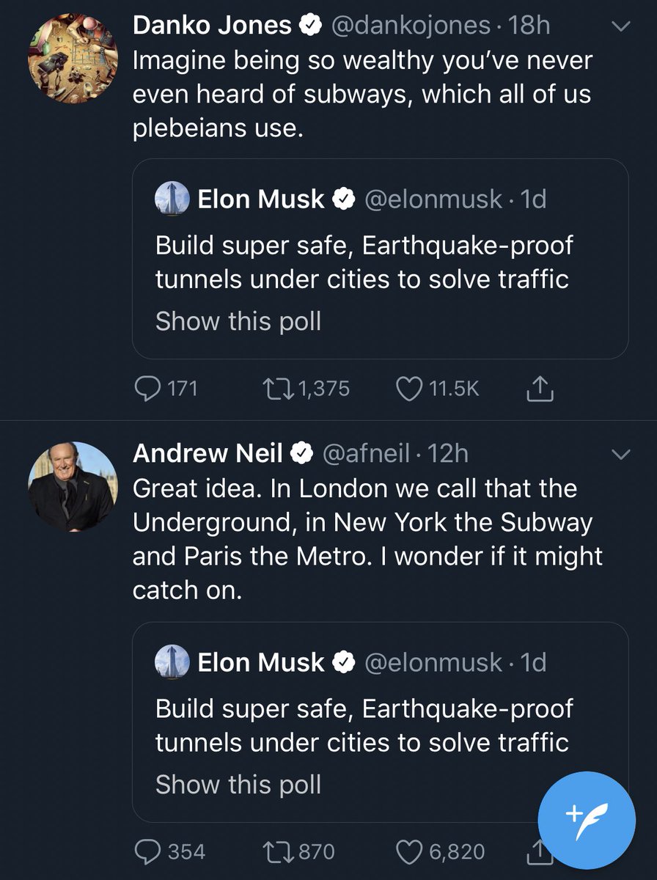Open the @afneil handle
This screenshot has width=657, height=880.
click(367, 454)
